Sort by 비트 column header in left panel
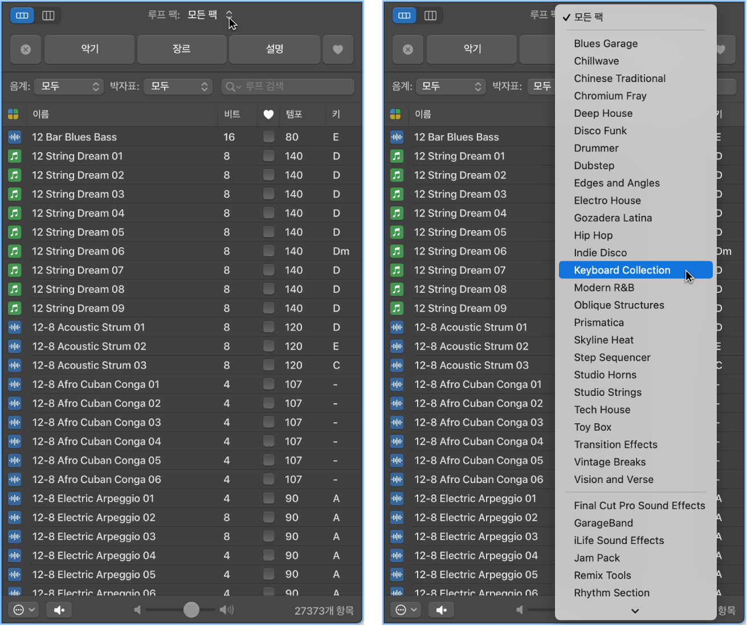 (x=236, y=114)
